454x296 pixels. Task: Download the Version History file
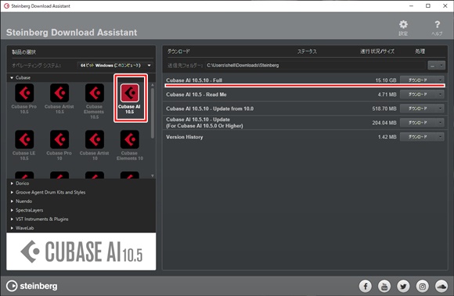tap(419, 137)
